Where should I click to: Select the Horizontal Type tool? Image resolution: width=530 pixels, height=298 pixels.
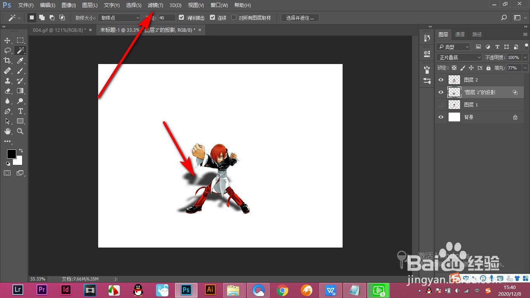point(20,111)
